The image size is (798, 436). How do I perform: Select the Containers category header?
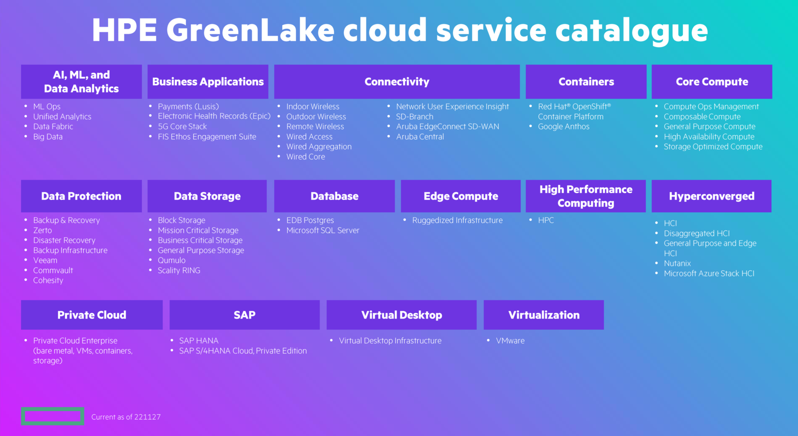[586, 81]
